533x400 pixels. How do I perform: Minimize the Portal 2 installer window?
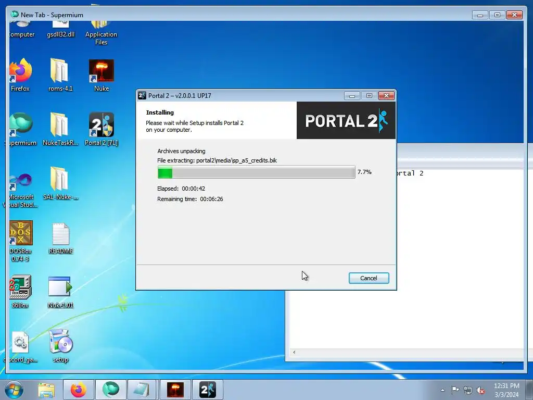point(352,96)
